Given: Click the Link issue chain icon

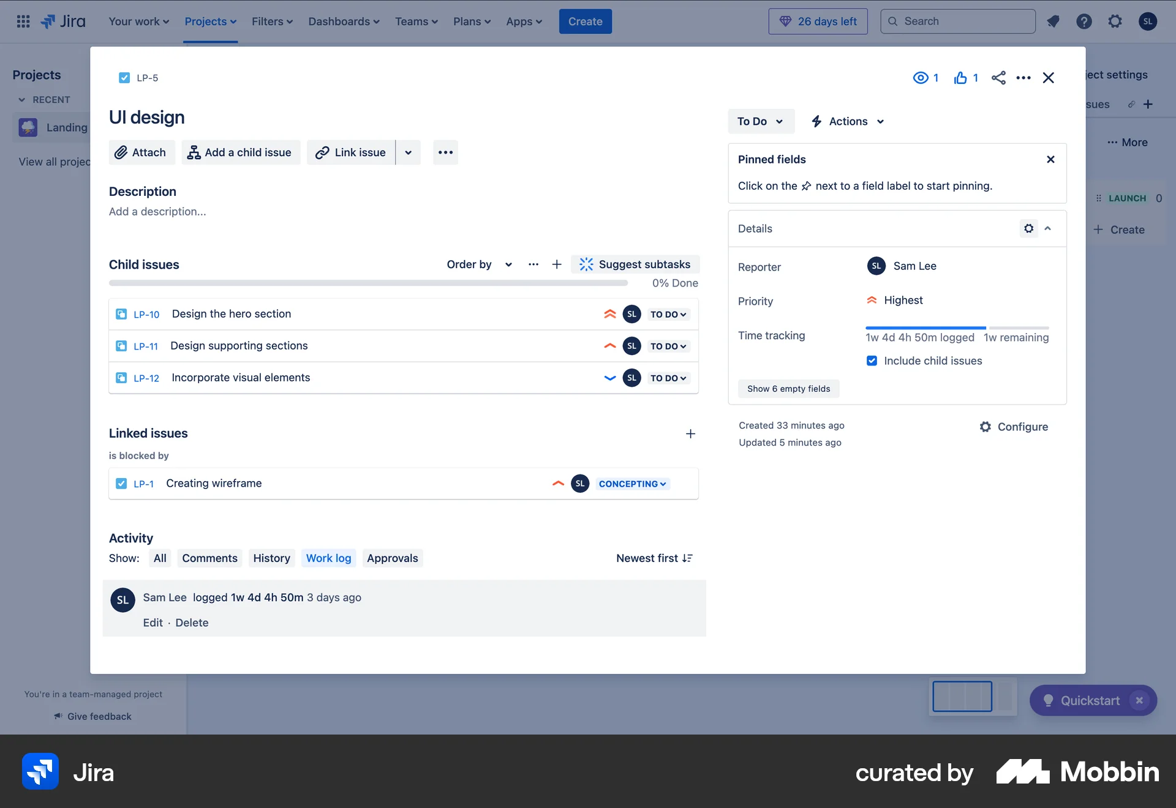Looking at the screenshot, I should pyautogui.click(x=321, y=152).
